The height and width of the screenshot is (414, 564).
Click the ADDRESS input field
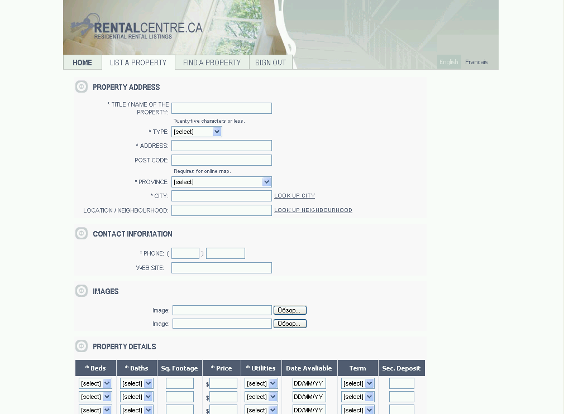point(222,146)
